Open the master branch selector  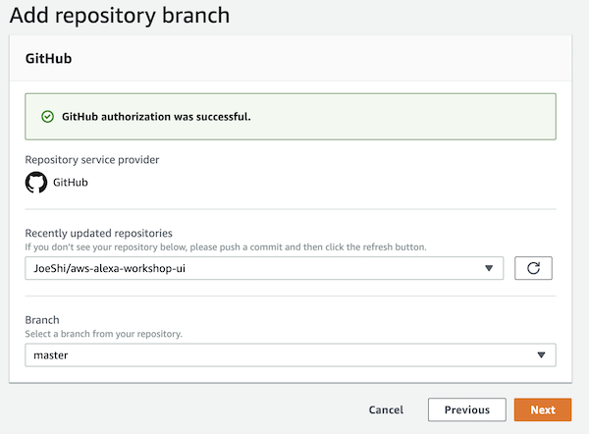[291, 355]
